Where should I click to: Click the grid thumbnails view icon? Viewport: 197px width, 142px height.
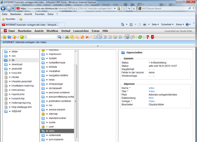pyautogui.click(x=110, y=37)
